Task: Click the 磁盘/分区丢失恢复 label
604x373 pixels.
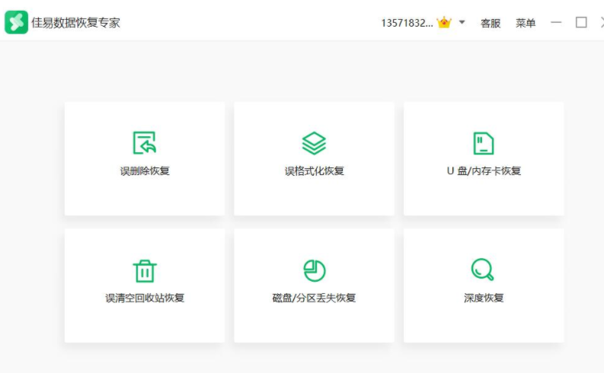Action: click(314, 298)
